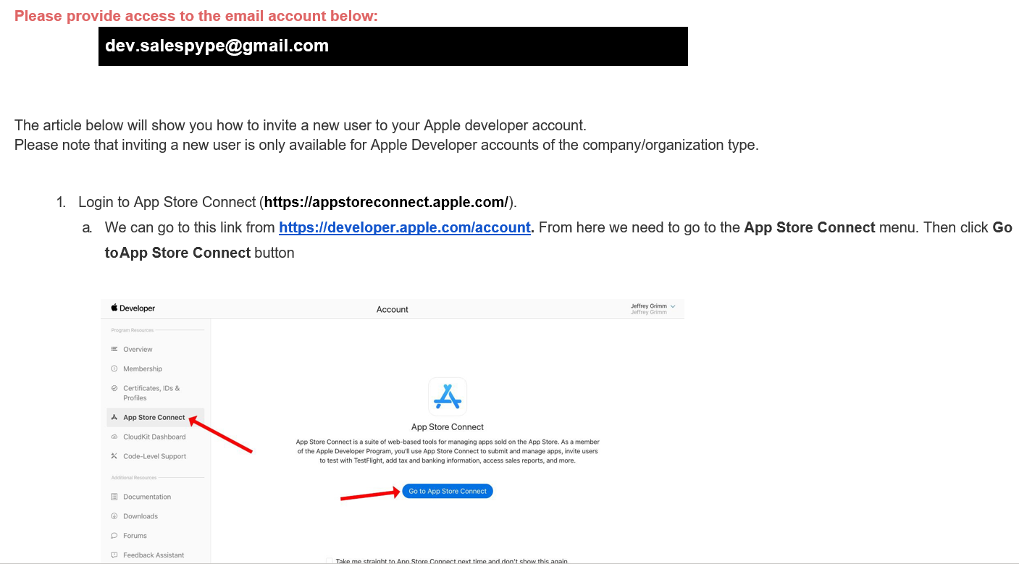Open Forums under Additional Resources
The width and height of the screenshot is (1019, 564).
[x=135, y=536]
